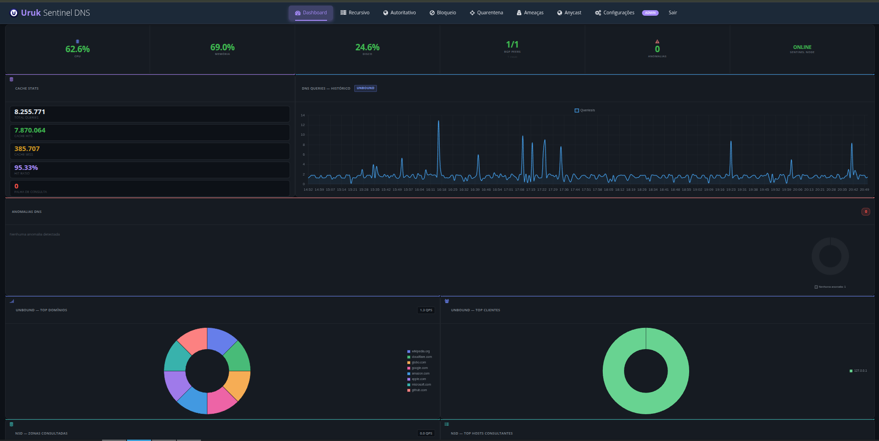
Task: Click the 385.707 cache miss value
Action: pyautogui.click(x=27, y=149)
